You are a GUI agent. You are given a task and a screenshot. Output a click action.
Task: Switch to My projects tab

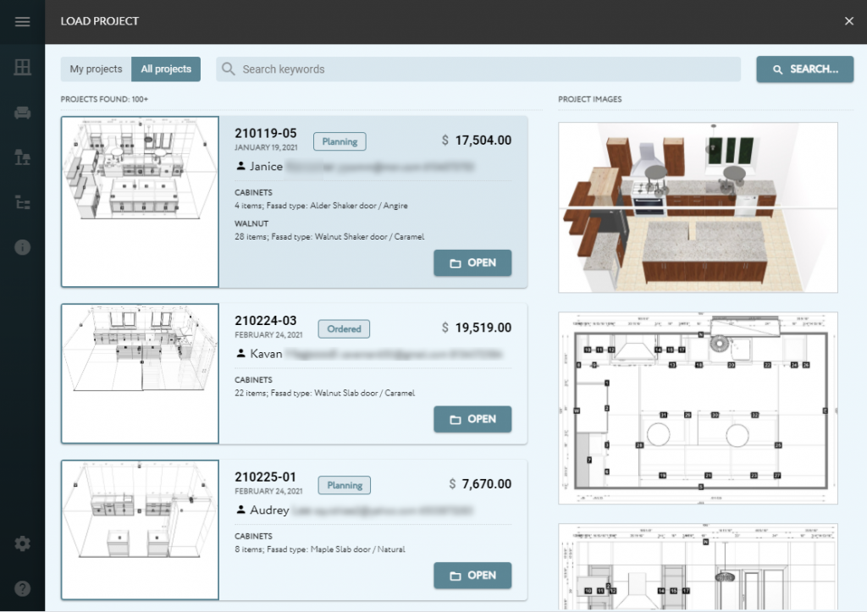tap(96, 69)
